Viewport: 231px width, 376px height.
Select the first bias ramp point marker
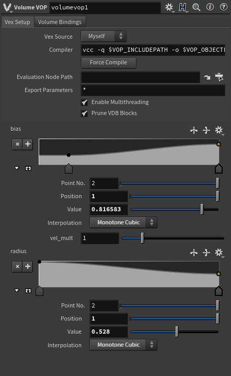69,168
